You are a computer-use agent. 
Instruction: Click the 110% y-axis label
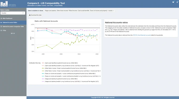coord(32,25)
